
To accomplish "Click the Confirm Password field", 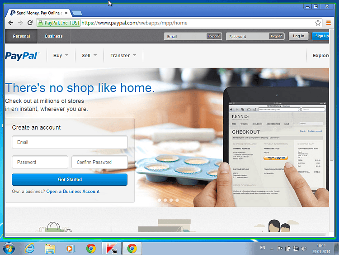I will tap(99, 162).
